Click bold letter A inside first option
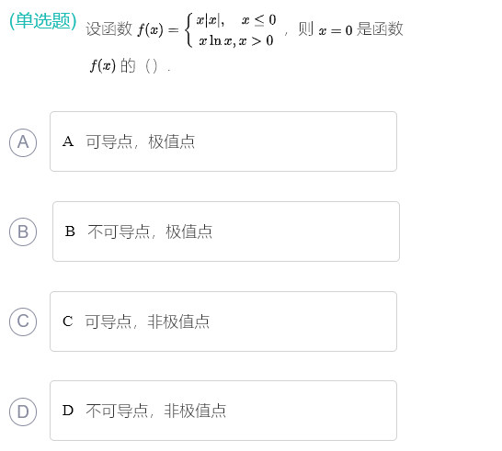Screen dimensions: 502x451 tap(68, 141)
